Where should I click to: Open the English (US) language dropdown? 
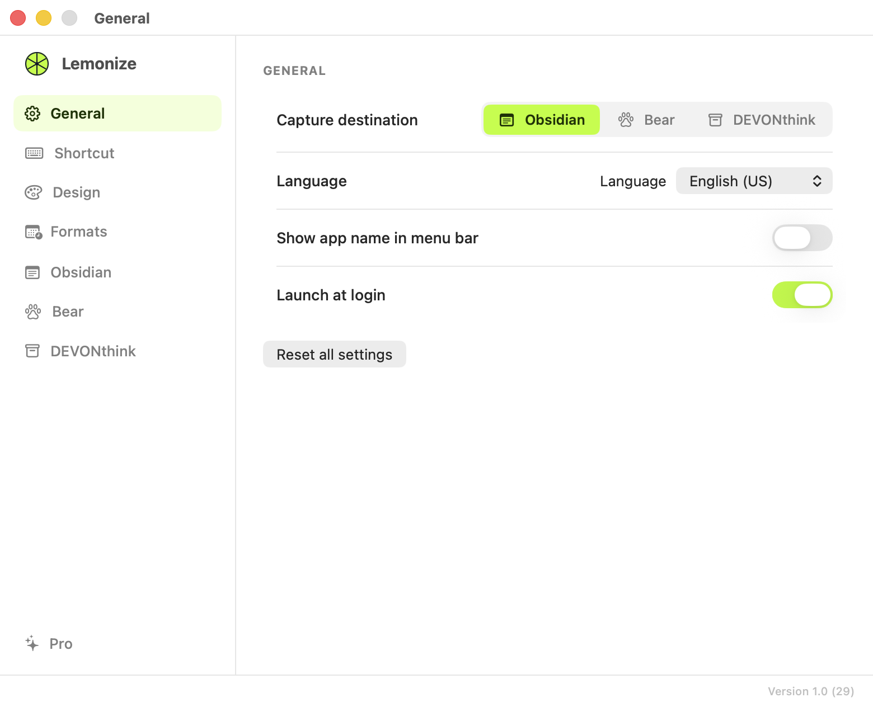(x=754, y=181)
